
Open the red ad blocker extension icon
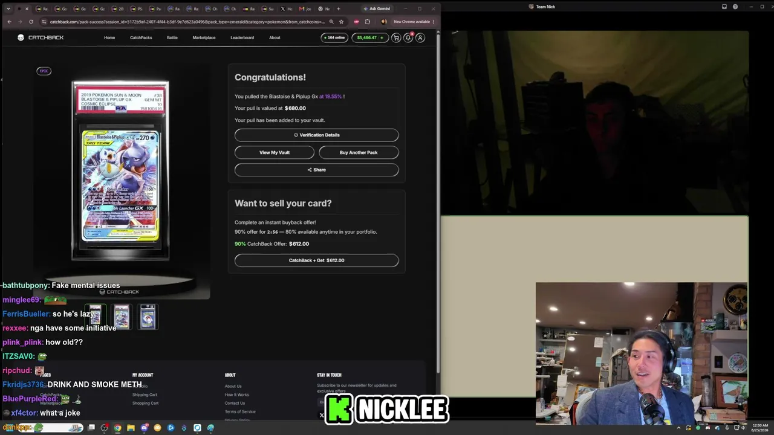click(356, 22)
